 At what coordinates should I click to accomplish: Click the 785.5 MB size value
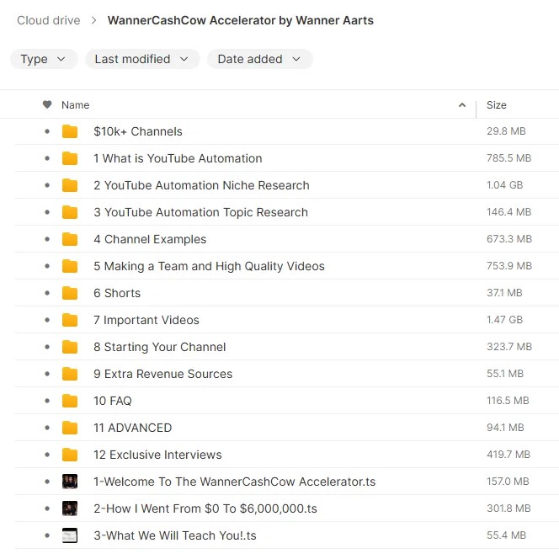pyautogui.click(x=509, y=158)
